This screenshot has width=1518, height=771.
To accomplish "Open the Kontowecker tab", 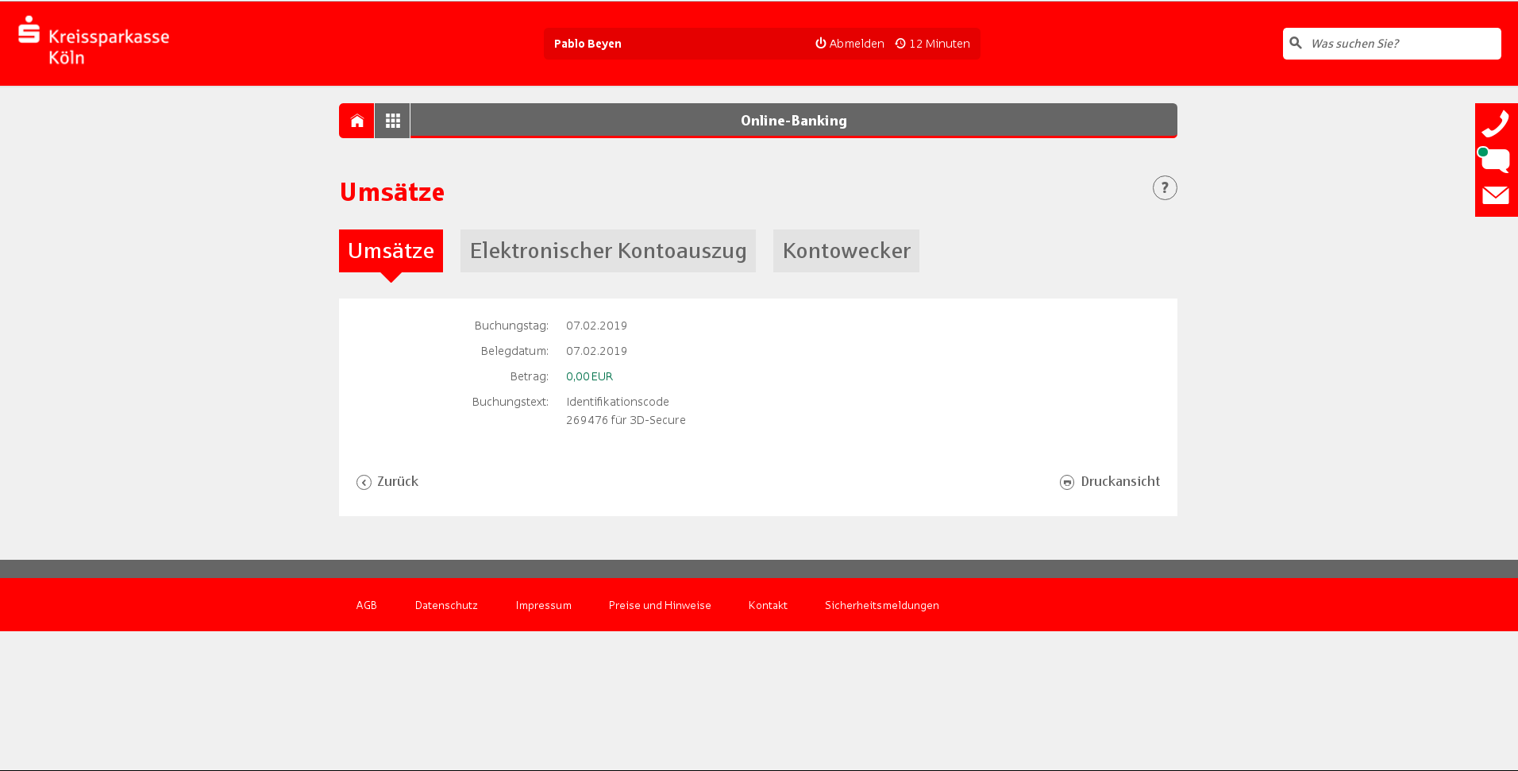I will (846, 251).
